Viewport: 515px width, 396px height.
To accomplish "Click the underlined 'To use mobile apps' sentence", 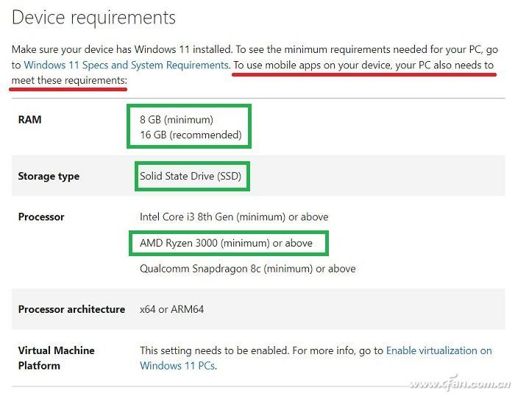I will (x=363, y=65).
